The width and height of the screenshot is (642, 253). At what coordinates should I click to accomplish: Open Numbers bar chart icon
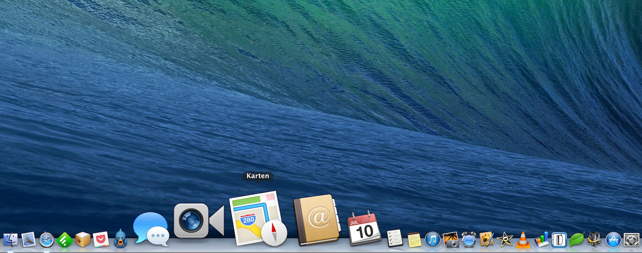(541, 239)
